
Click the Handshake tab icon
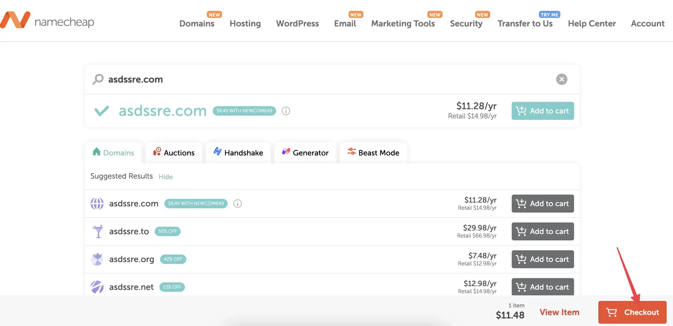tap(217, 151)
